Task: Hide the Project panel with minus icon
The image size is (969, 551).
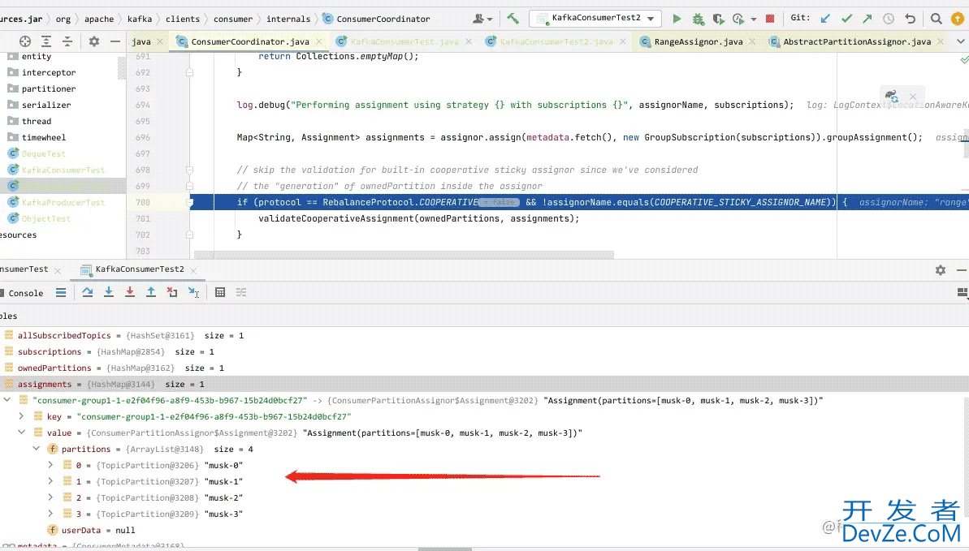Action: click(x=115, y=41)
